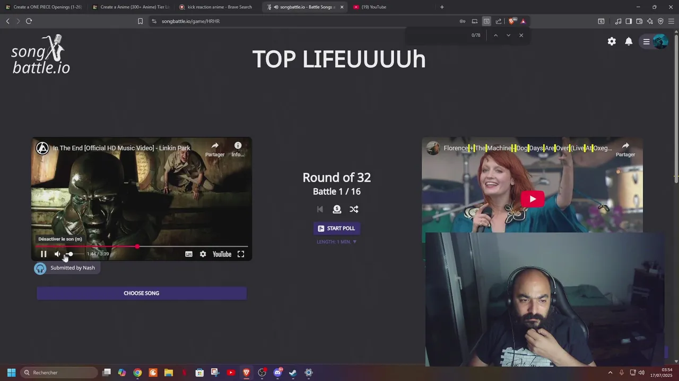Go back in browser history
The image size is (679, 381).
pos(7,21)
